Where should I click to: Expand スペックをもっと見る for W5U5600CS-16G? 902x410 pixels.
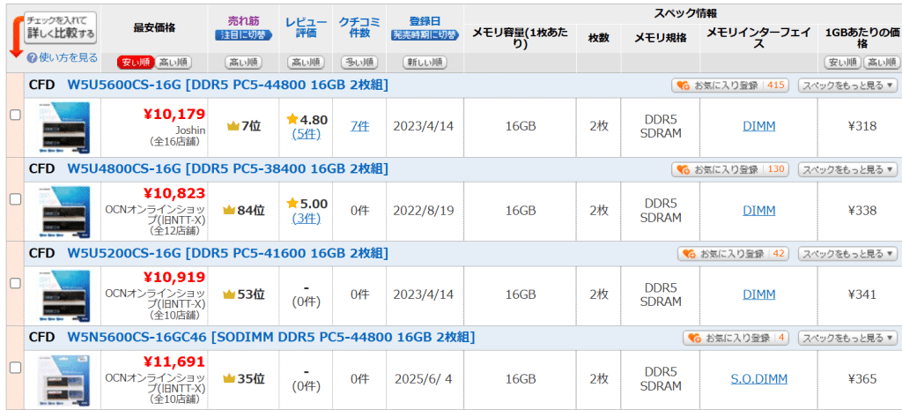pos(847,86)
